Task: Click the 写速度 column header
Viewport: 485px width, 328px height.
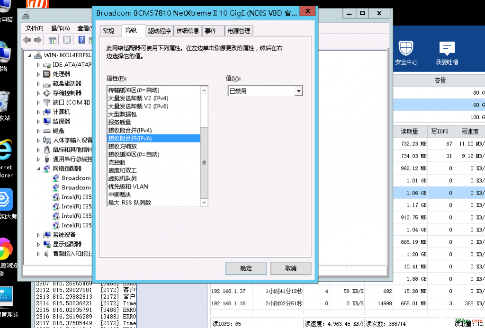Action: 469,132
